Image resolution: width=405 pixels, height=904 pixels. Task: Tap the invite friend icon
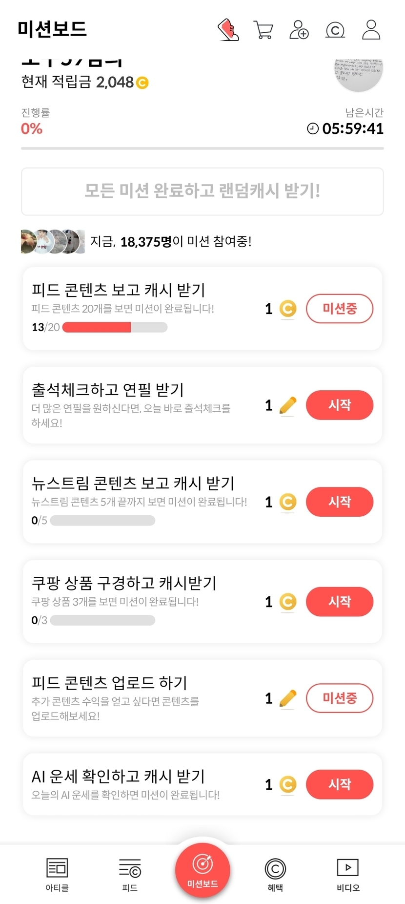[299, 30]
